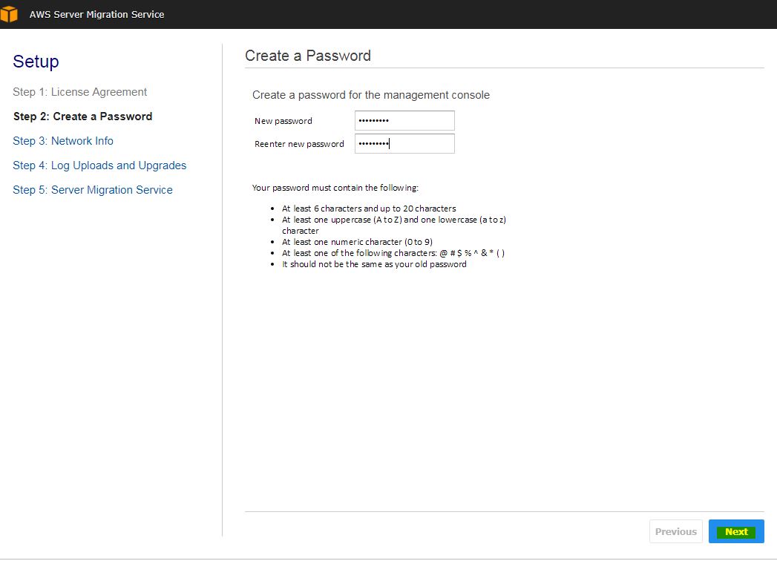
Task: Click the AWS Server Migration Service title
Action: coord(96,14)
